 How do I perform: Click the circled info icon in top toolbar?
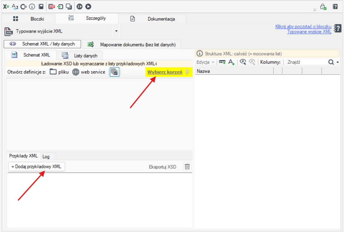click(32, 7)
